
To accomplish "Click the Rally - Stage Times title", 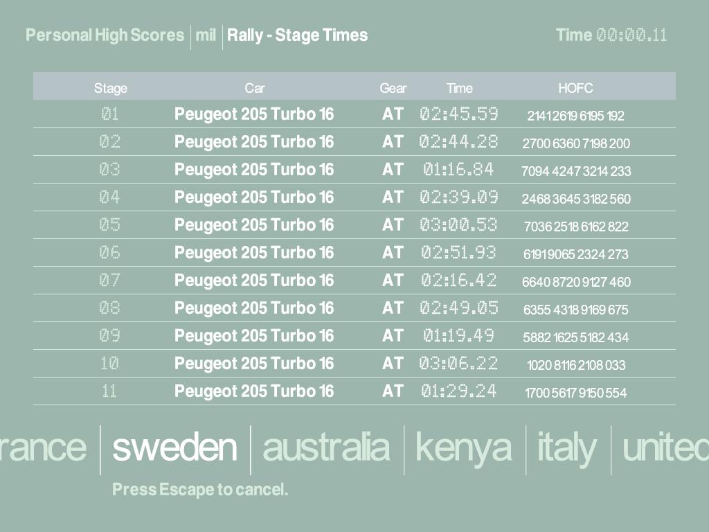I will coord(298,35).
